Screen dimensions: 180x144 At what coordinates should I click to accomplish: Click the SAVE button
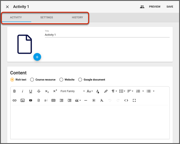click(170, 7)
